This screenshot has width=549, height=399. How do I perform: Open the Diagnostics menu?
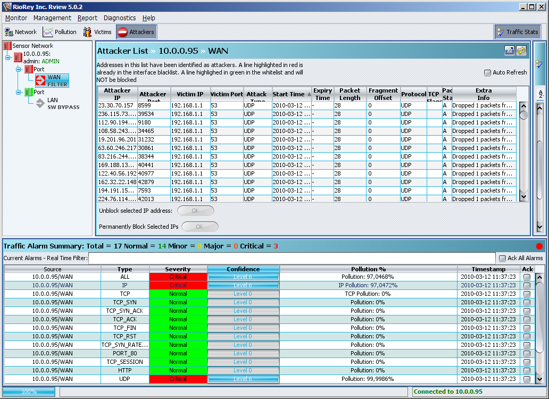click(x=120, y=18)
